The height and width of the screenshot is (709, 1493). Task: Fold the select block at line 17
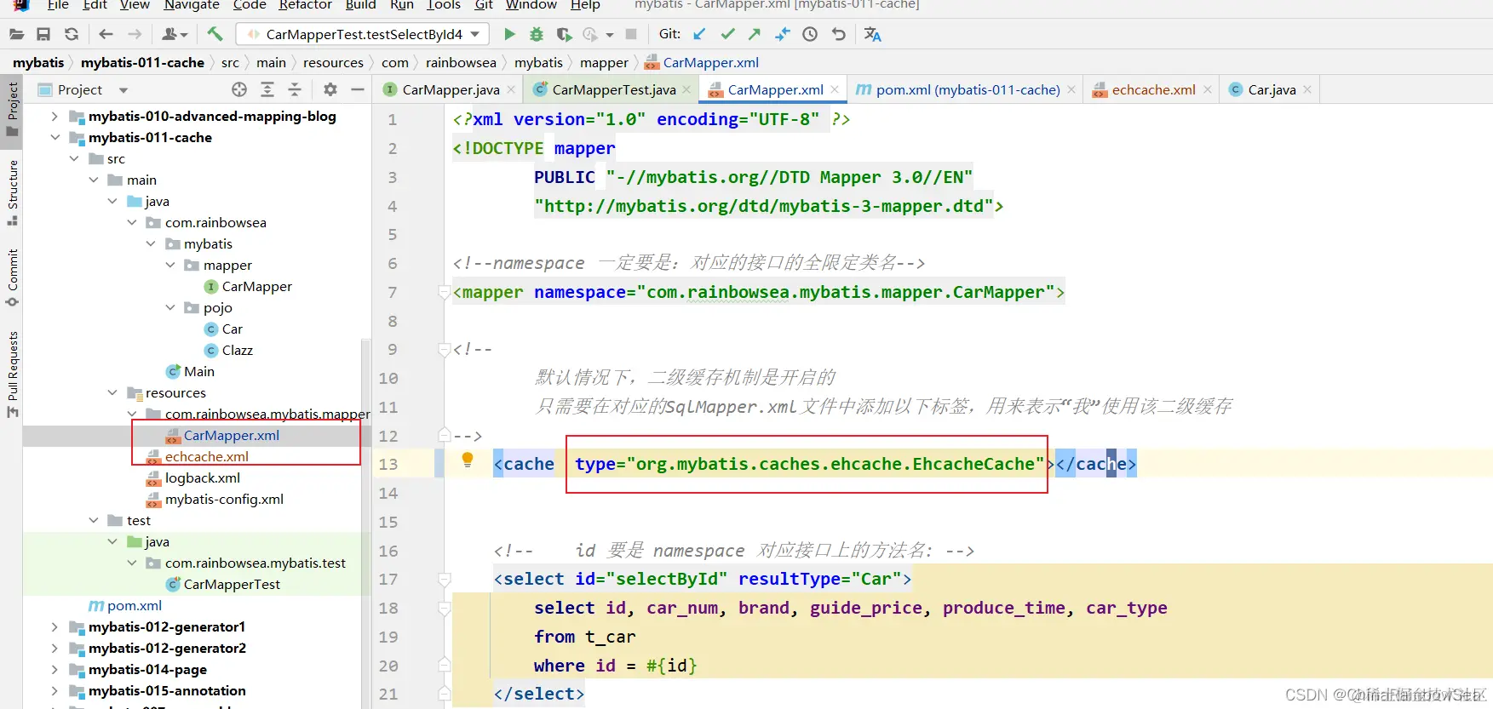[444, 579]
